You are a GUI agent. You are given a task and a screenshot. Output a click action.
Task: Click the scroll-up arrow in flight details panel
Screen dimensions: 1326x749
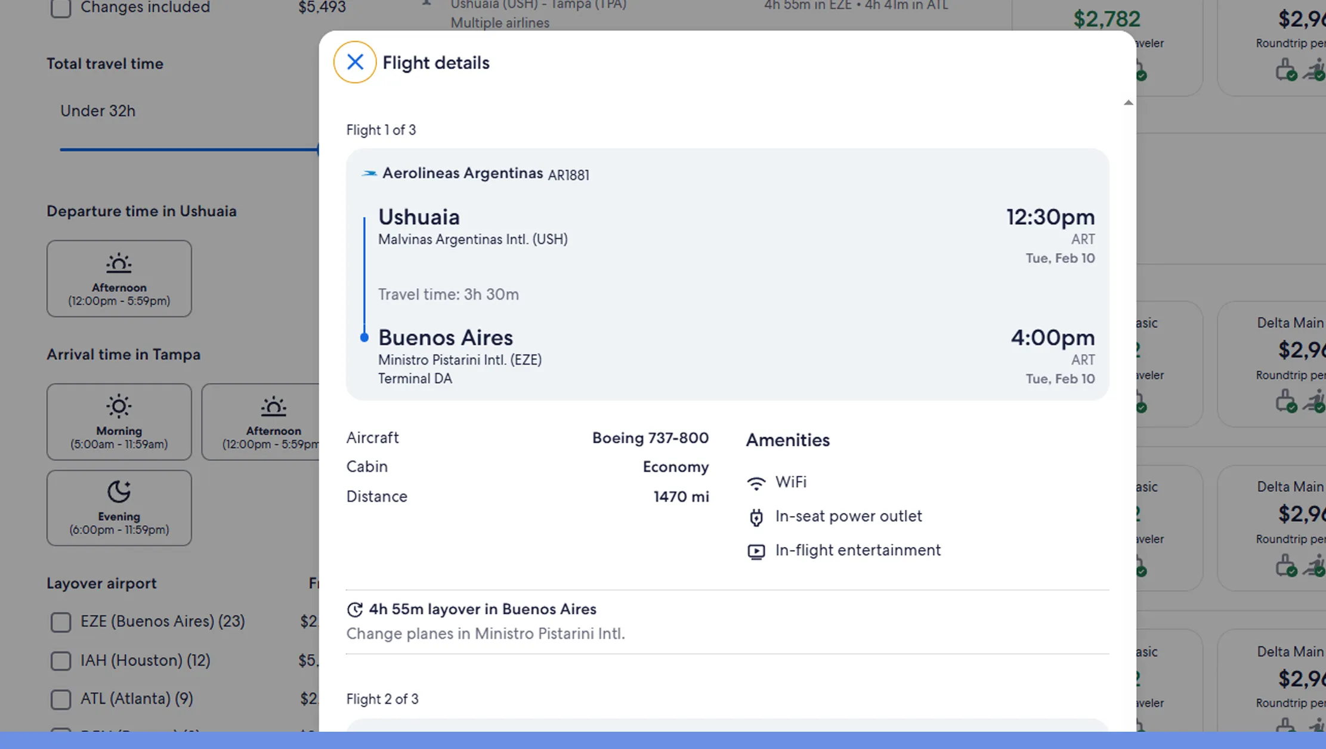(1128, 102)
